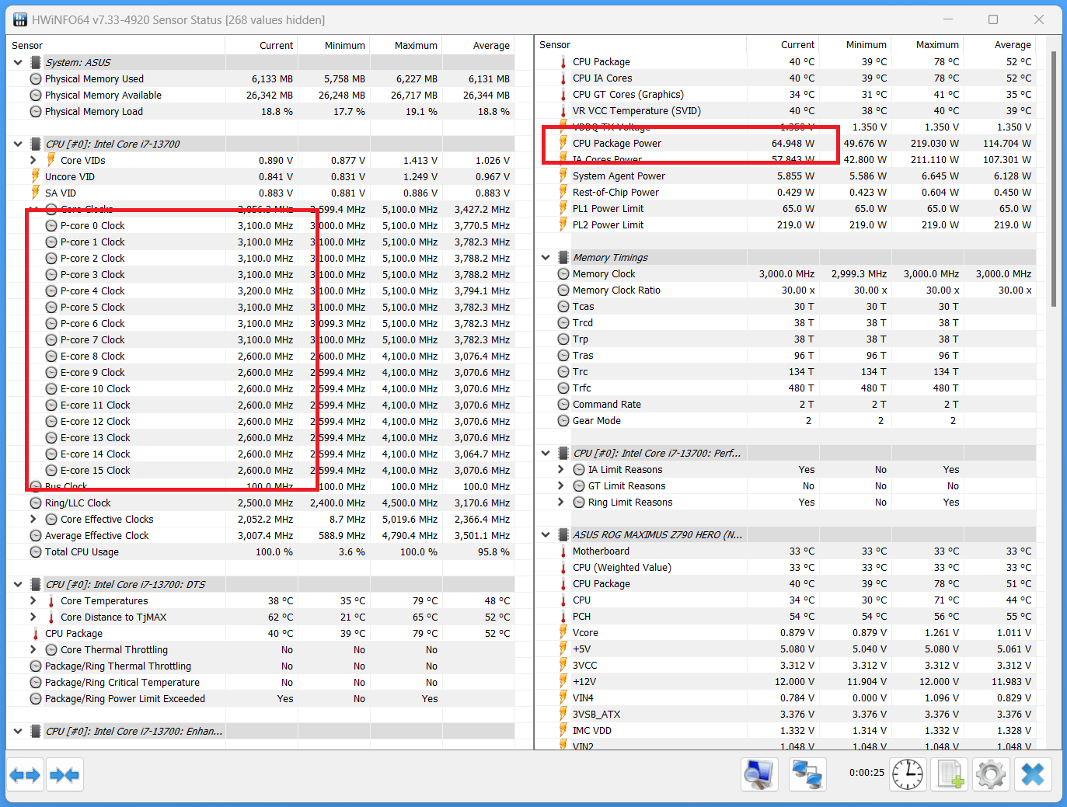The width and height of the screenshot is (1067, 807).
Task: Expand the Core Thermal Throttling row
Action: 33,649
